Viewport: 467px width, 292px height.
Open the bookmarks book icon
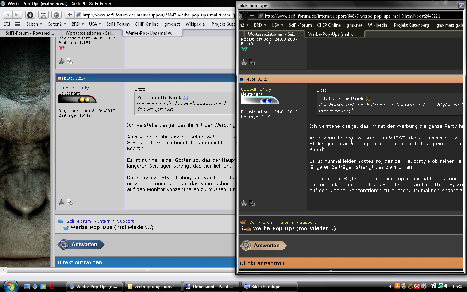[7, 24]
